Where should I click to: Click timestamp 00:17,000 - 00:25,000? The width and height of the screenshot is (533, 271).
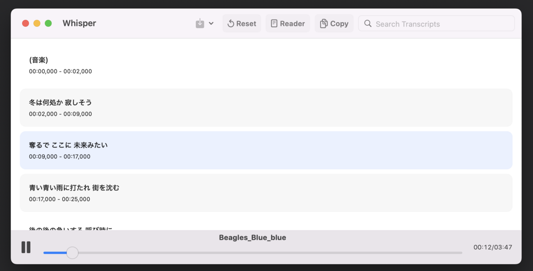(x=60, y=199)
